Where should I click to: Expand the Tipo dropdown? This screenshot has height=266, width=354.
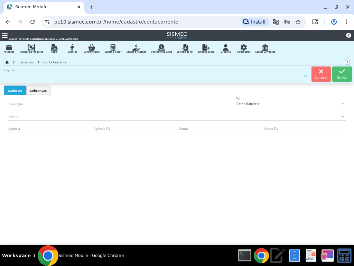click(343, 104)
